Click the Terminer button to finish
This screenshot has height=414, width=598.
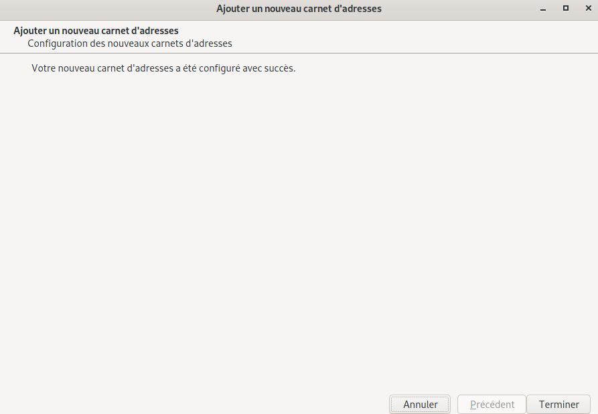558,405
